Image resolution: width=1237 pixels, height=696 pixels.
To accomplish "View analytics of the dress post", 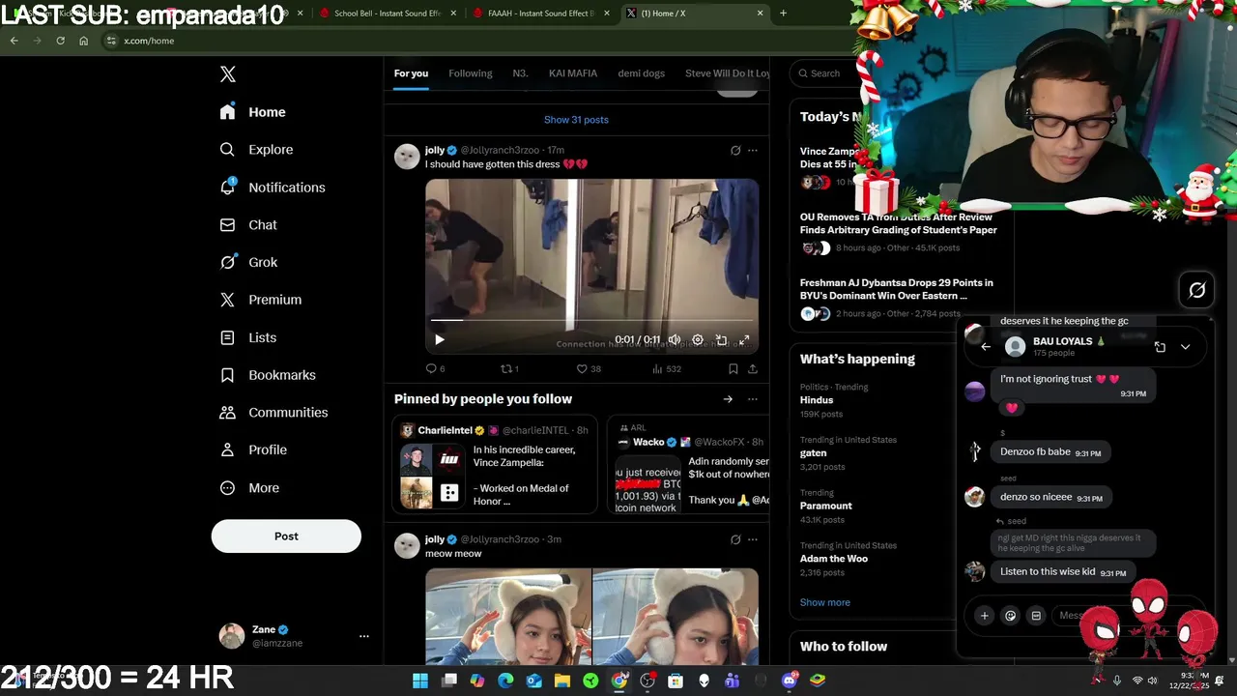I will tap(667, 368).
